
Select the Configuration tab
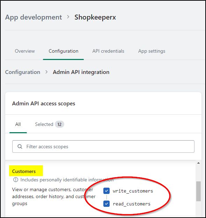click(64, 51)
